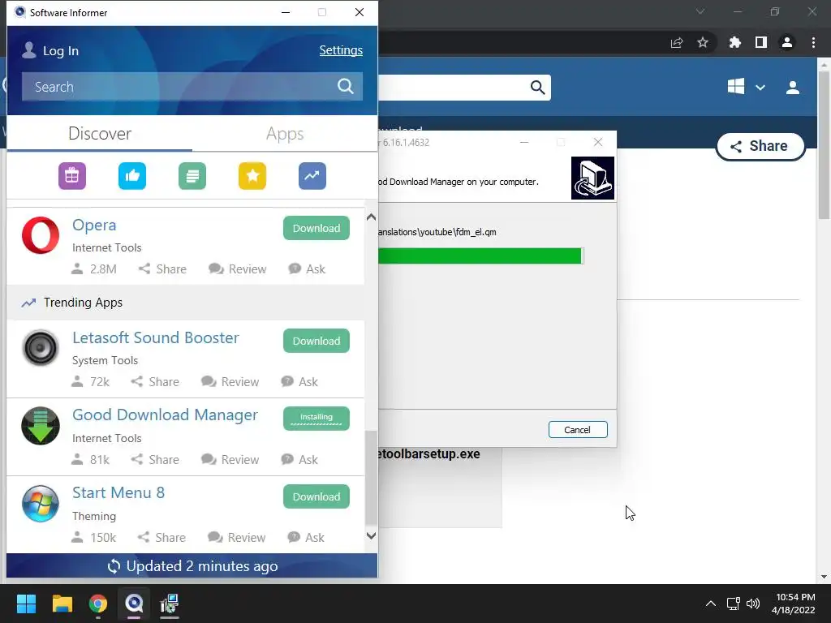Open network status tray icon

pyautogui.click(x=733, y=604)
